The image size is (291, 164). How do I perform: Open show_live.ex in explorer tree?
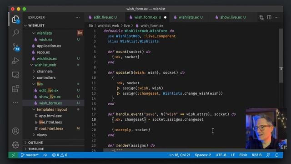pos(54,97)
